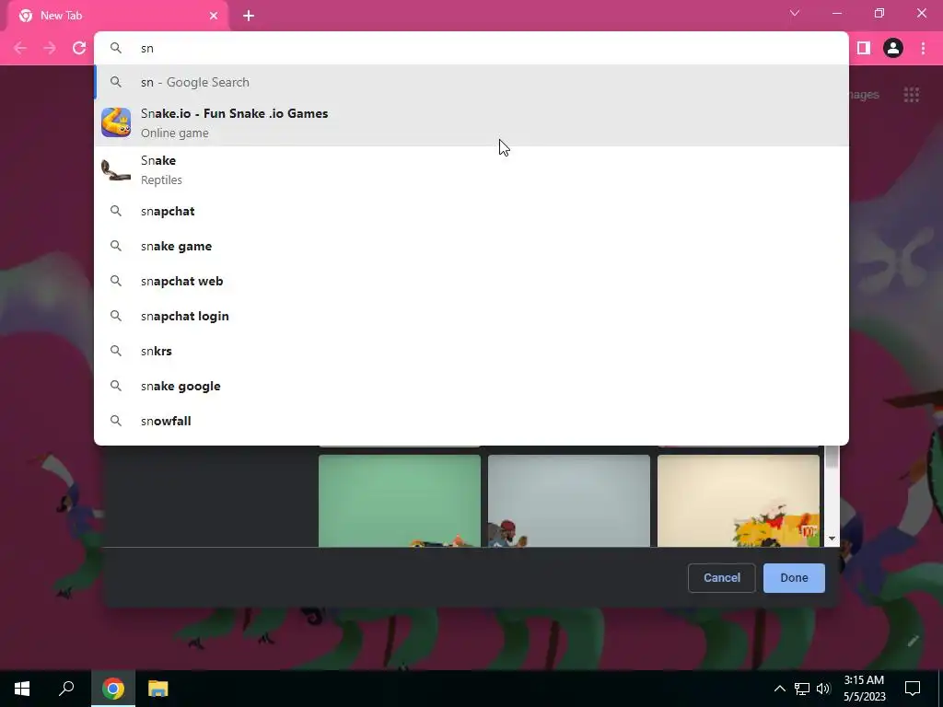Viewport: 943px width, 707px height.
Task: Choose snake google suggestion
Action: coord(471,386)
